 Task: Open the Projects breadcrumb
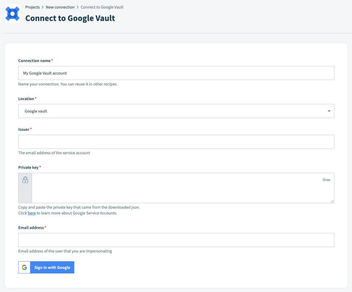pyautogui.click(x=33, y=7)
